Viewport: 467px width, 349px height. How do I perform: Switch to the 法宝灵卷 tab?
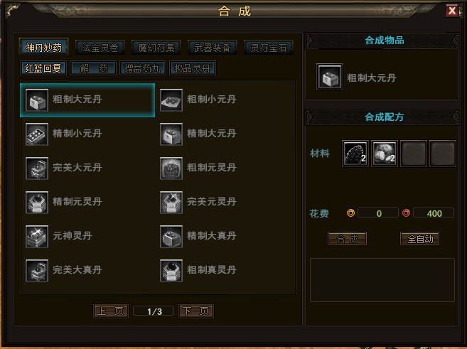100,48
